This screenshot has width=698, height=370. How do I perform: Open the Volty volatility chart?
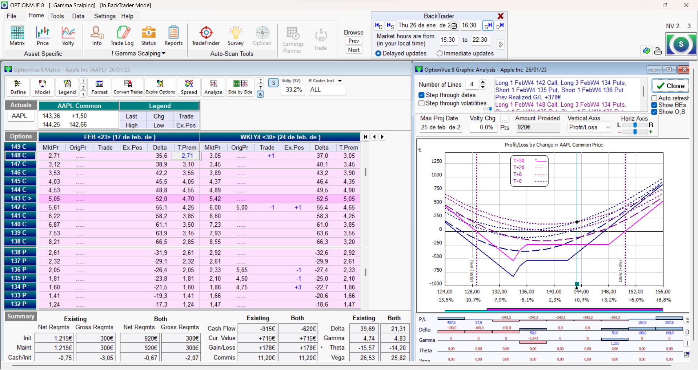click(x=68, y=36)
